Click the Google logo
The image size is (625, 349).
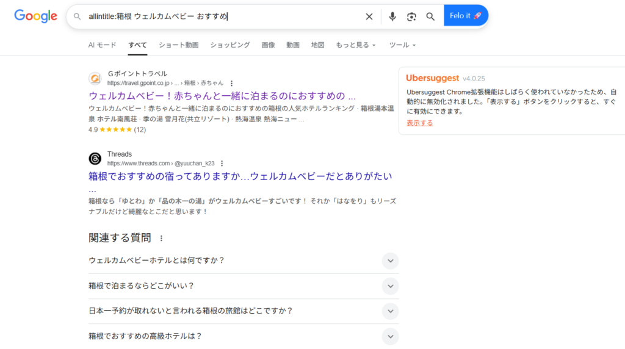35,16
